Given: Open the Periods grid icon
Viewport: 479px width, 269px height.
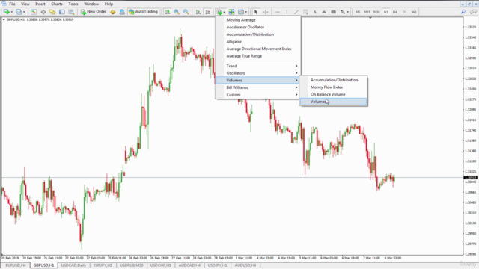Looking at the screenshot, I should point(231,12).
